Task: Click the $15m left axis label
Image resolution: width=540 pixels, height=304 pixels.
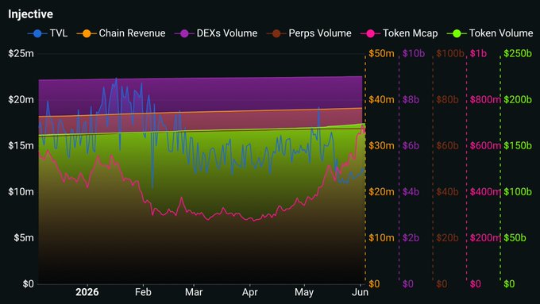Action: click(x=21, y=145)
